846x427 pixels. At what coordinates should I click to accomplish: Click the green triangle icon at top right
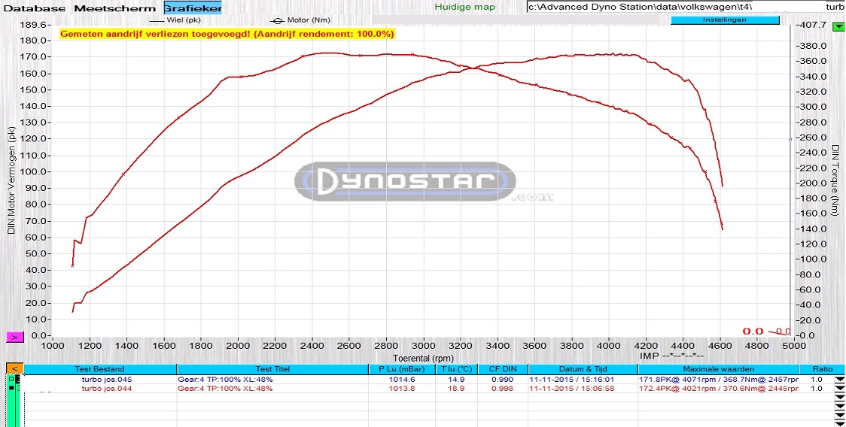(838, 27)
